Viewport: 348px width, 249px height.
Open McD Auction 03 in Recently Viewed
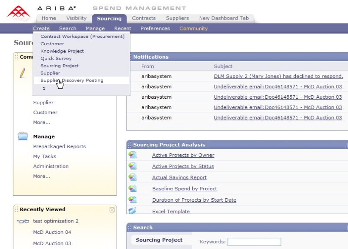[52, 243]
